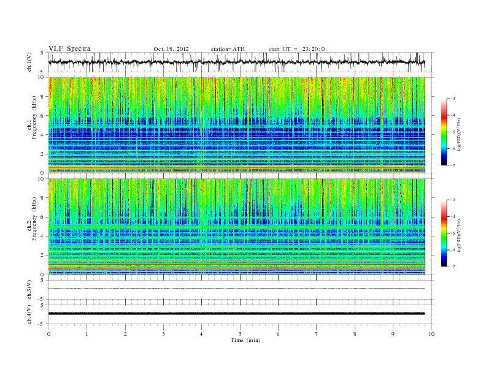Click the 'Time (min)' axis label
The image size is (486, 375).
pyautogui.click(x=245, y=340)
